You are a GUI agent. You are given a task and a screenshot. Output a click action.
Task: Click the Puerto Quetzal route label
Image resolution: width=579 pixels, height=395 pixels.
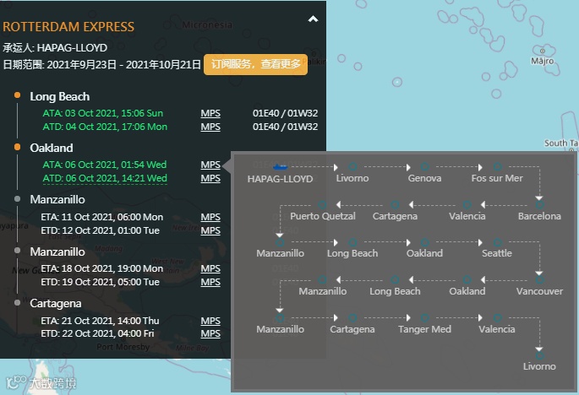point(323,216)
